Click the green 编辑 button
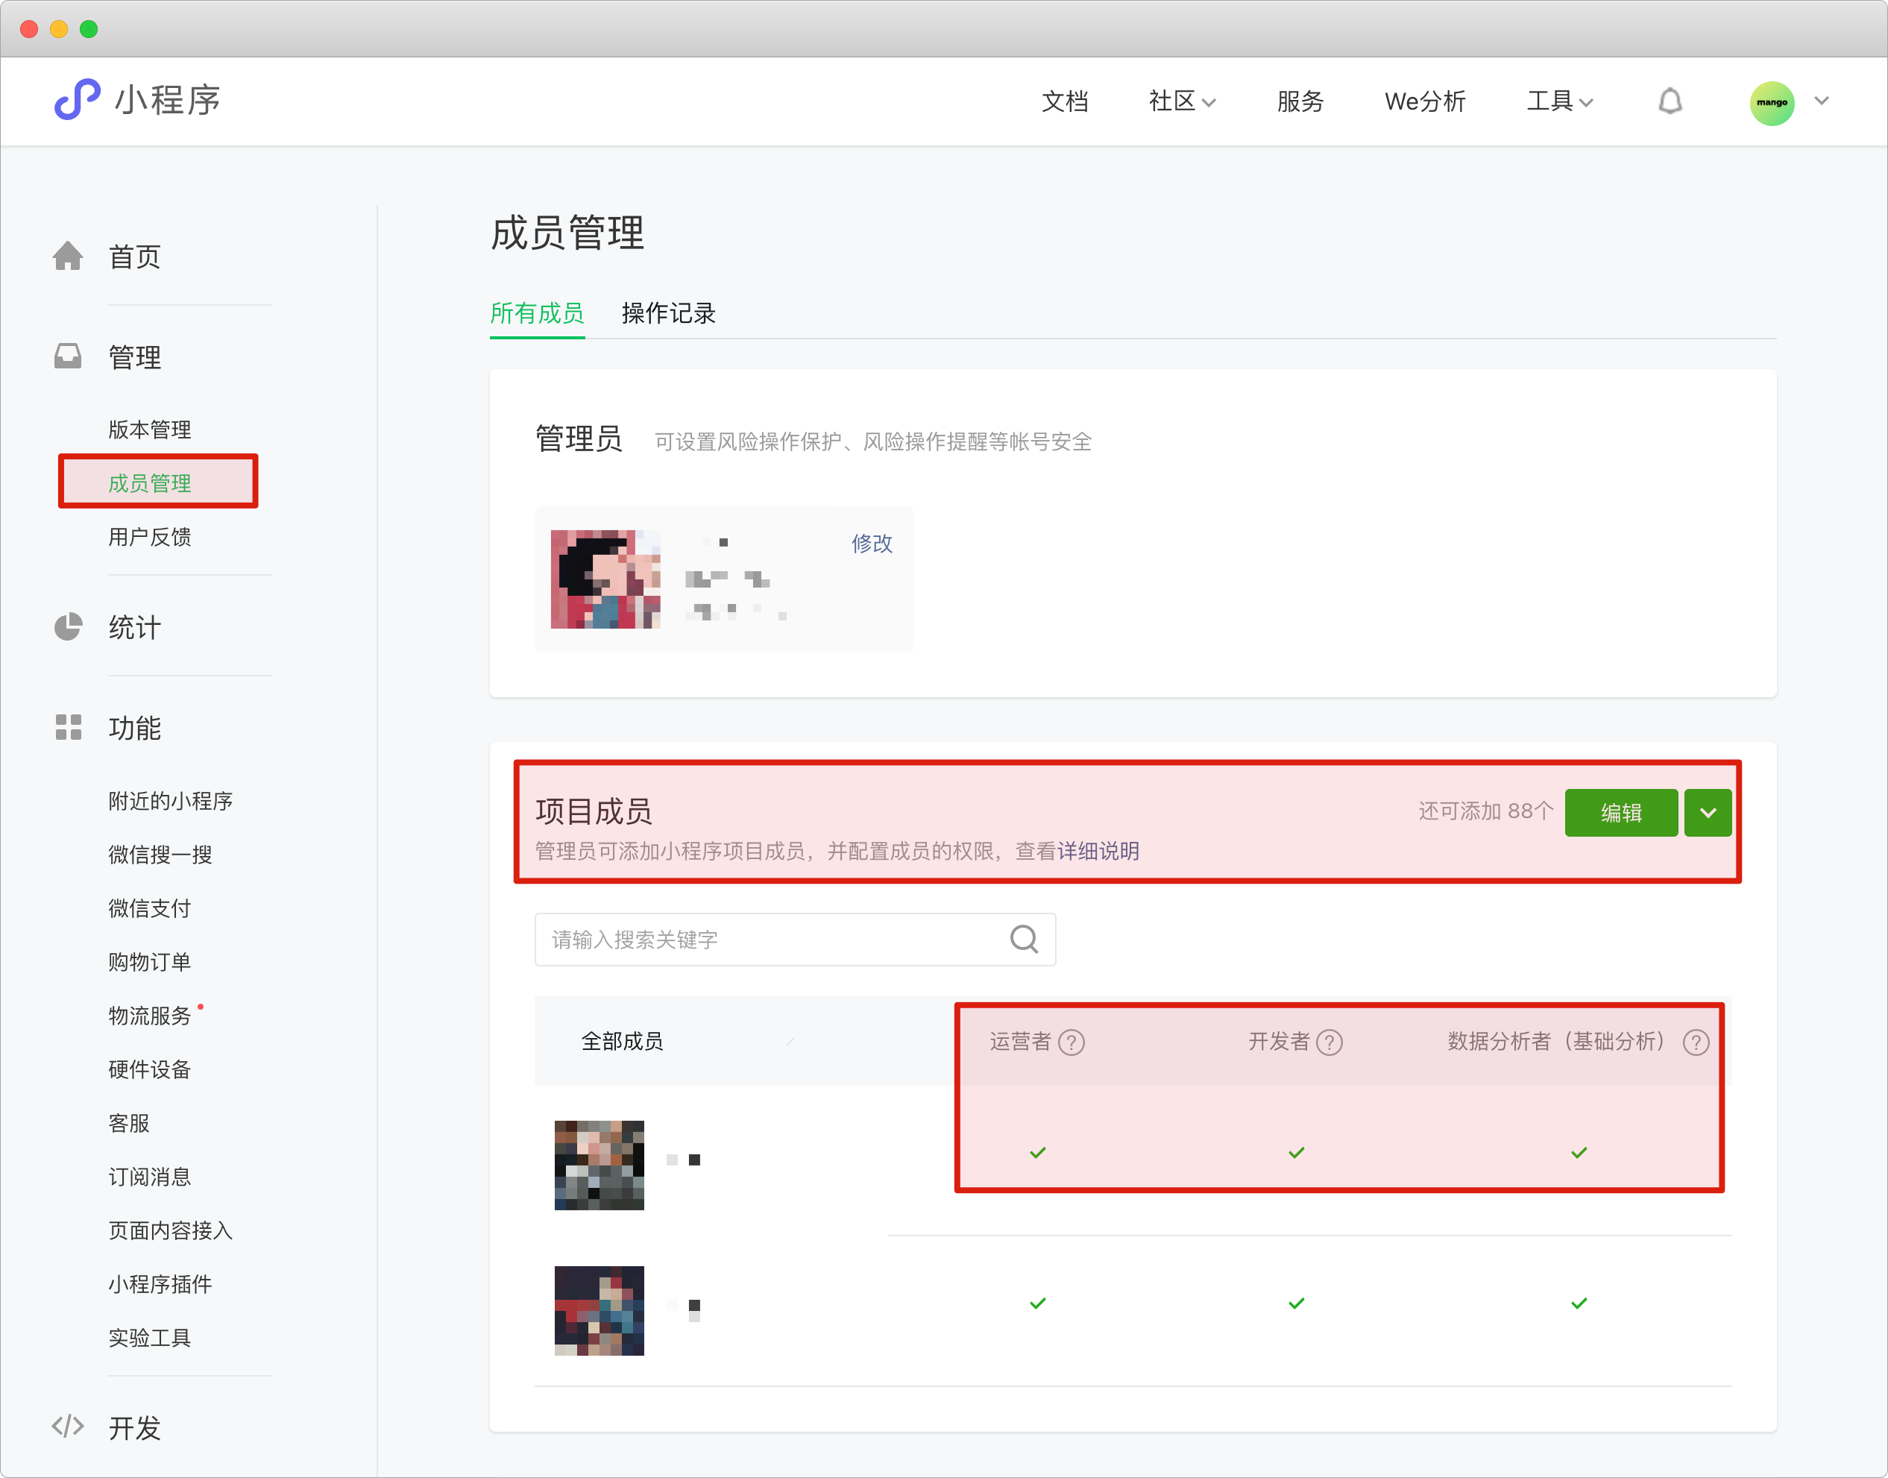The width and height of the screenshot is (1888, 1478). click(x=1620, y=811)
